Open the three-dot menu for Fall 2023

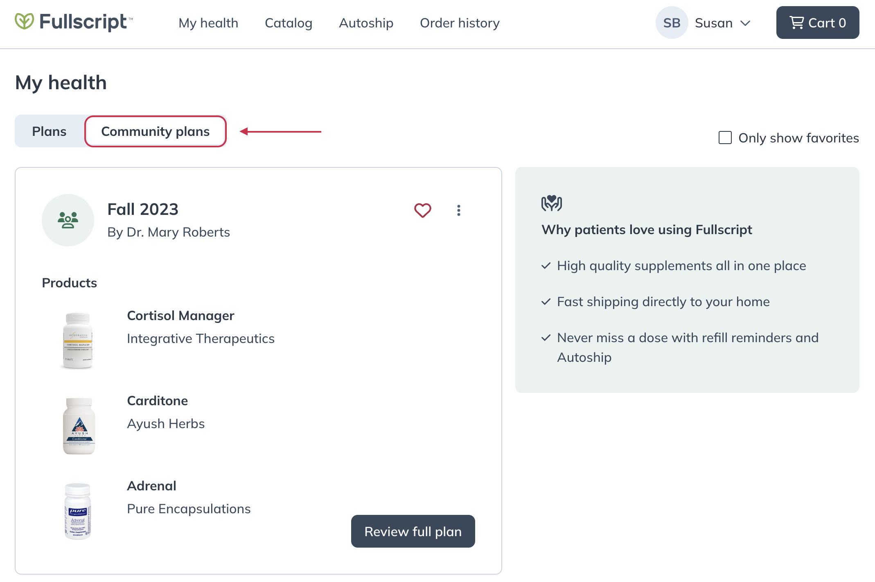click(x=459, y=210)
